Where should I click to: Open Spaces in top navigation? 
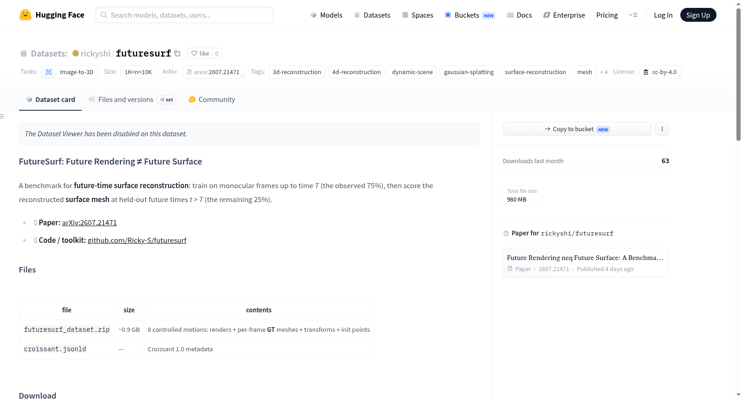click(x=418, y=15)
